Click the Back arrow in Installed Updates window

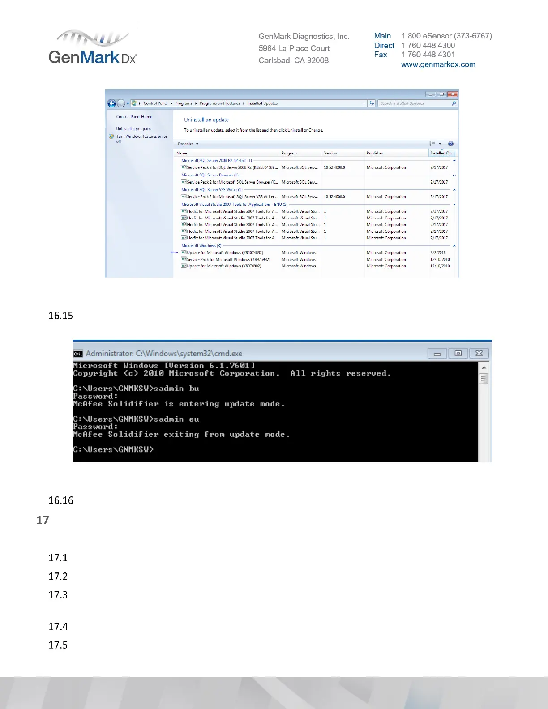(111, 103)
